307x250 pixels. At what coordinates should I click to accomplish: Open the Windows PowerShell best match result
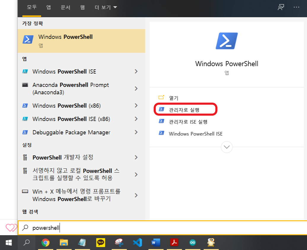pyautogui.click(x=81, y=41)
